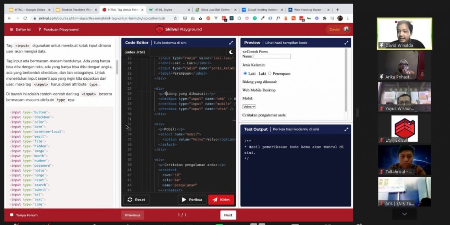Select the index.html file tab
This screenshot has height=225, width=450.
click(135, 52)
